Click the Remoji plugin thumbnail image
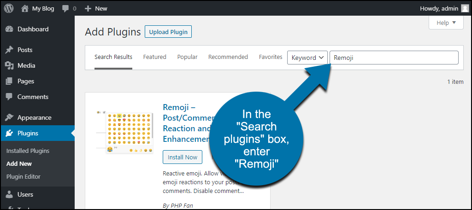This screenshot has height=210, width=472. click(x=124, y=131)
